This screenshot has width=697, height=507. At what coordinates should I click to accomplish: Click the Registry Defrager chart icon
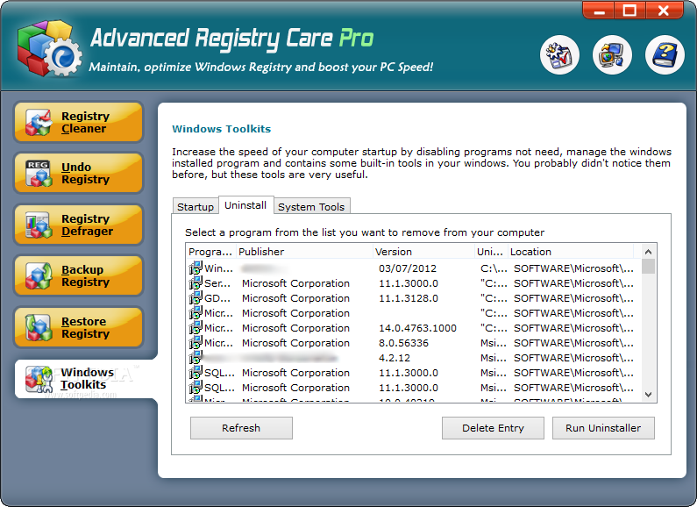point(39,225)
